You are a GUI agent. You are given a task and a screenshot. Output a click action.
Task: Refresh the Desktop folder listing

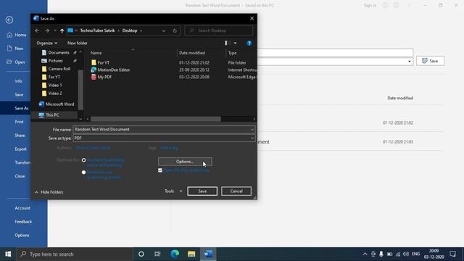pos(175,30)
